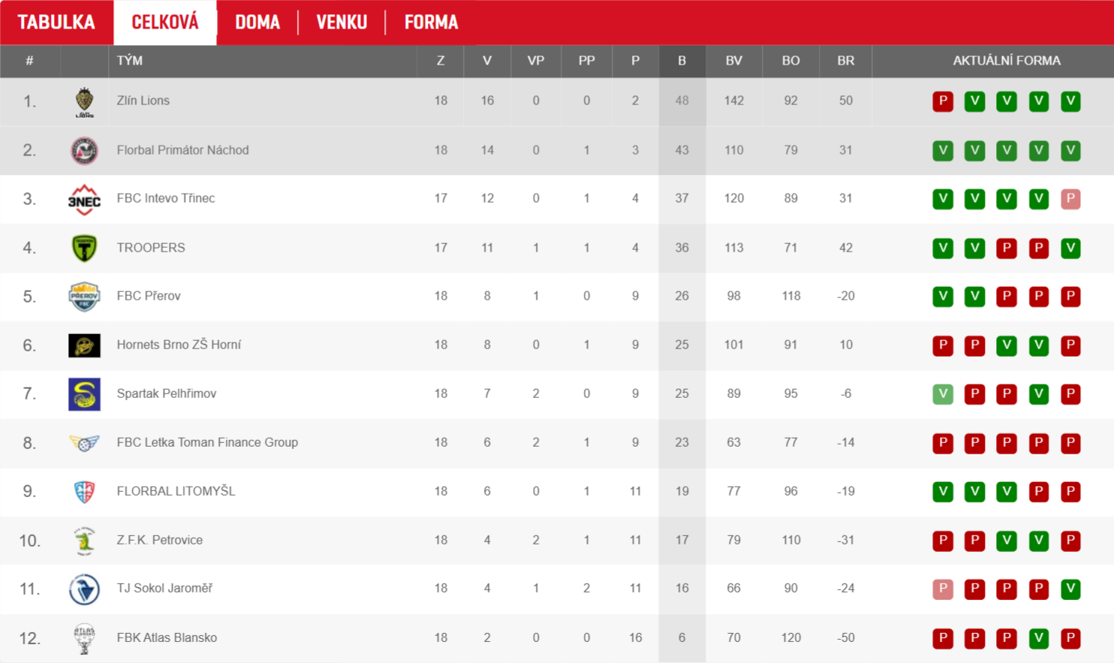Click the FBK Atlas Blansko logo
1114x663 pixels.
coord(84,638)
